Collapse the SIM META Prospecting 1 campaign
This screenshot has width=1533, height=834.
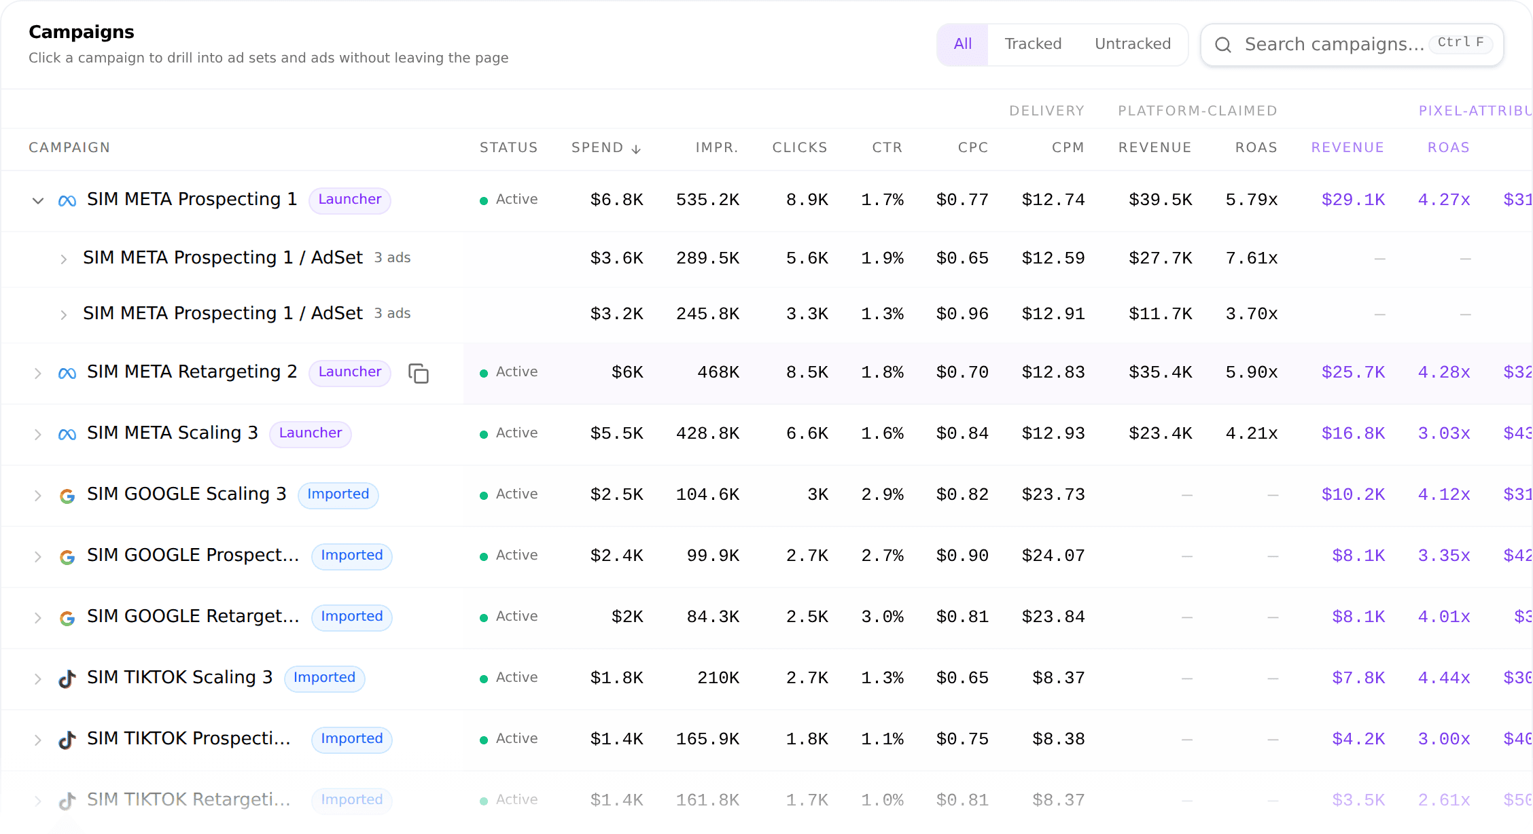coord(38,200)
